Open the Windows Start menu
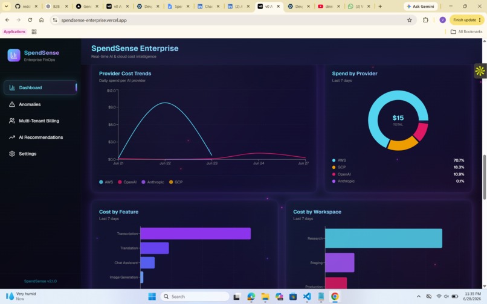487x304 pixels. pos(152,297)
